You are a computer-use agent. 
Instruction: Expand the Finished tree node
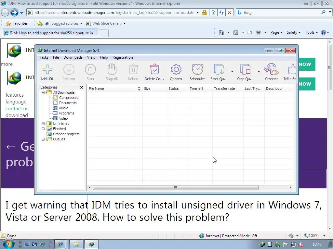43,129
